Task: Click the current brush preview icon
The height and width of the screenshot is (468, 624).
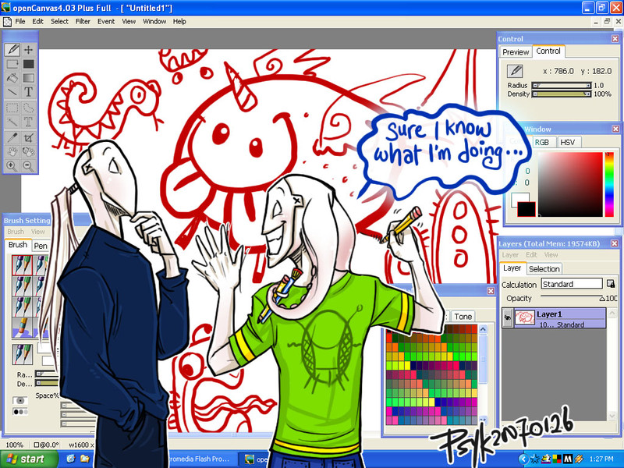Action: click(22, 354)
